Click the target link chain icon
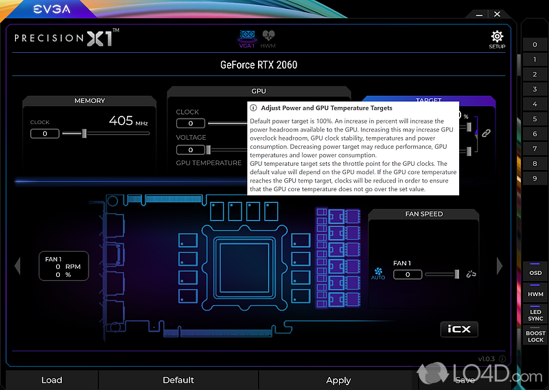 (486, 133)
